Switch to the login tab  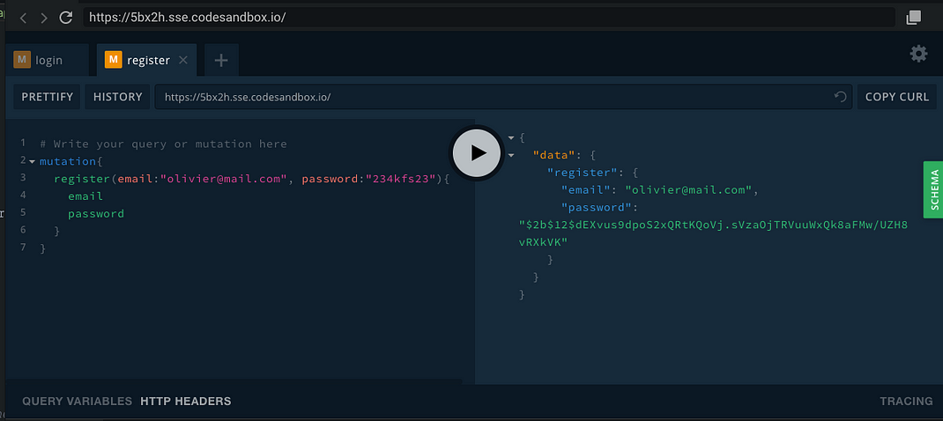48,60
